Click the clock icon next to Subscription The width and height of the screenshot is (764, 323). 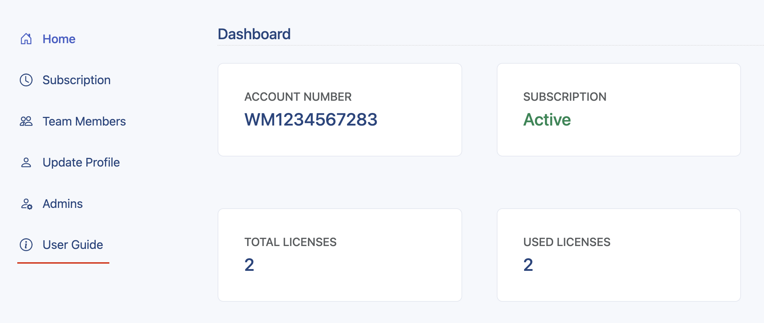point(26,80)
